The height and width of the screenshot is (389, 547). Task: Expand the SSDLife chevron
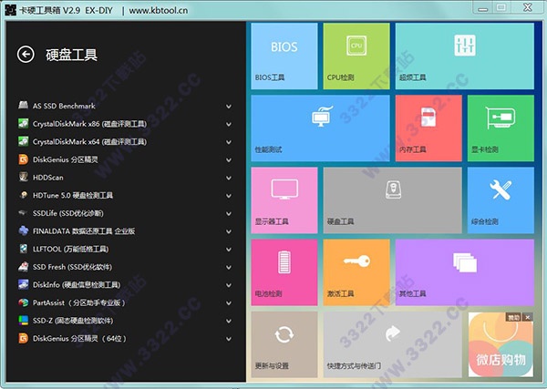coord(229,214)
